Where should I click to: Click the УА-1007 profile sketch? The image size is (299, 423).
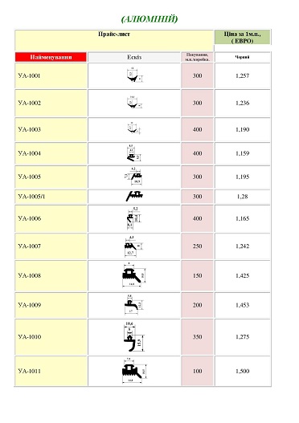click(x=133, y=246)
